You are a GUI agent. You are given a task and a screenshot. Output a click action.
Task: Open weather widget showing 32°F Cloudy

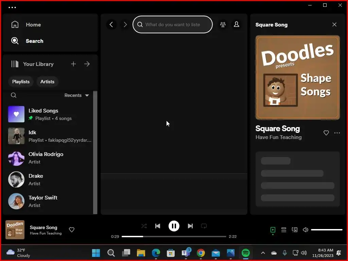(18, 253)
